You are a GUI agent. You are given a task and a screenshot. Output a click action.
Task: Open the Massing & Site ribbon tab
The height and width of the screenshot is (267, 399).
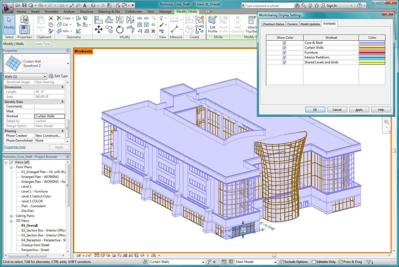(x=109, y=12)
